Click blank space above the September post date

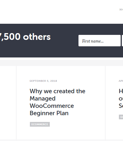pos(61,73)
